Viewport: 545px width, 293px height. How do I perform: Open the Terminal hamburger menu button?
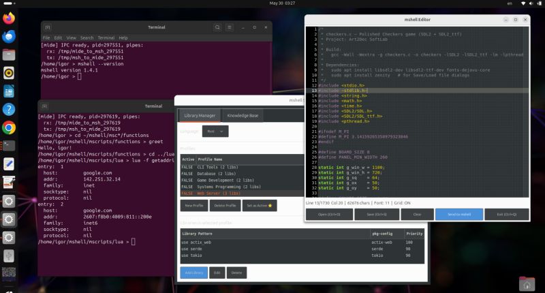[x=230, y=27]
